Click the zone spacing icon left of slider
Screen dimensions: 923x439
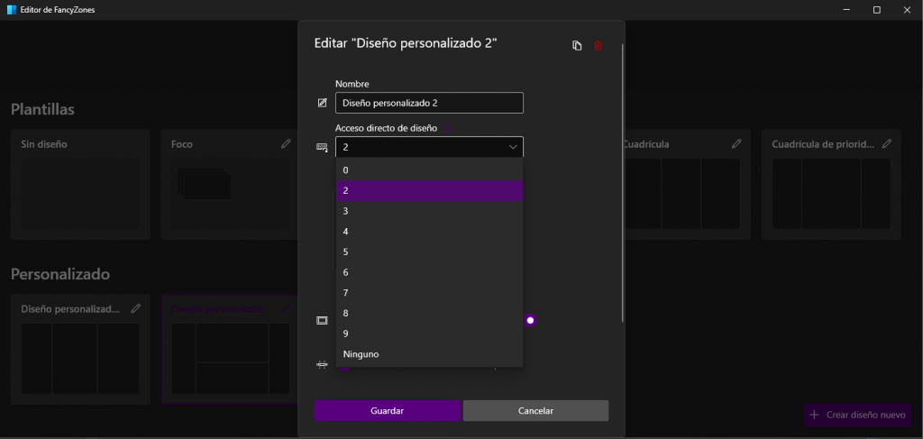tap(322, 320)
